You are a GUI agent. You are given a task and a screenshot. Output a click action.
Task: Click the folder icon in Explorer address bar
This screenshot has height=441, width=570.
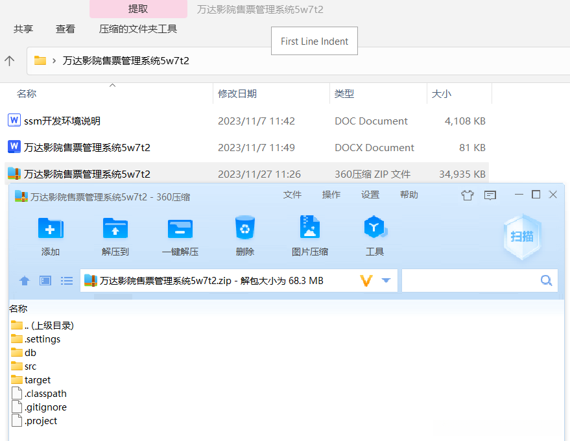tap(40, 60)
